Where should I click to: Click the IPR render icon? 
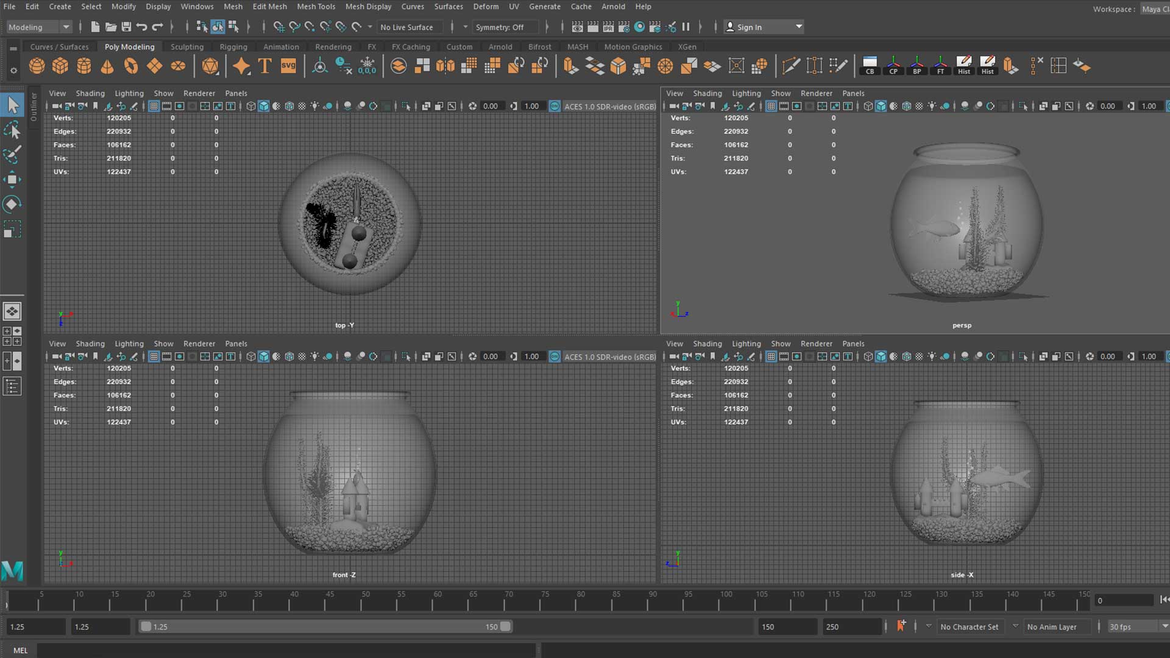pyautogui.click(x=608, y=27)
